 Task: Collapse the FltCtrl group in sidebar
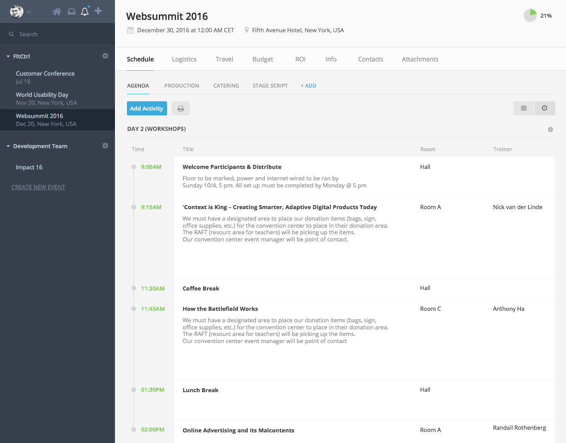point(8,56)
